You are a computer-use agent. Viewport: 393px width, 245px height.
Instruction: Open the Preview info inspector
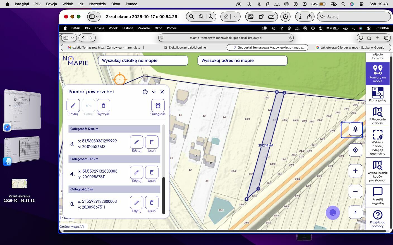click(x=300, y=17)
